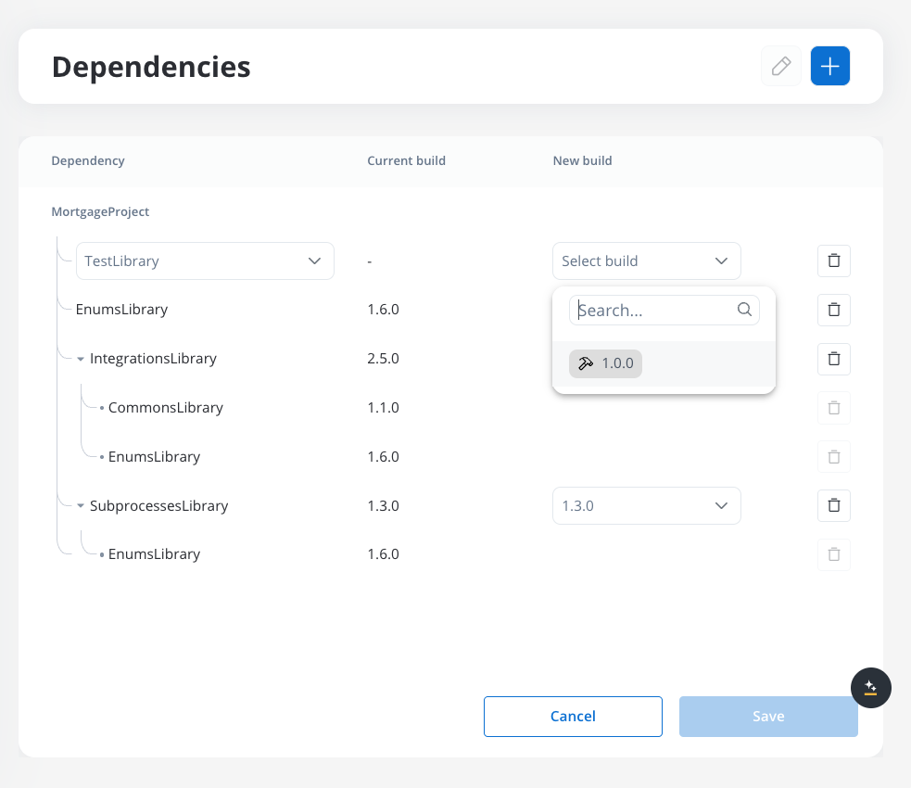The image size is (911, 788).
Task: Click the MortgageProject root label
Action: pos(100,211)
